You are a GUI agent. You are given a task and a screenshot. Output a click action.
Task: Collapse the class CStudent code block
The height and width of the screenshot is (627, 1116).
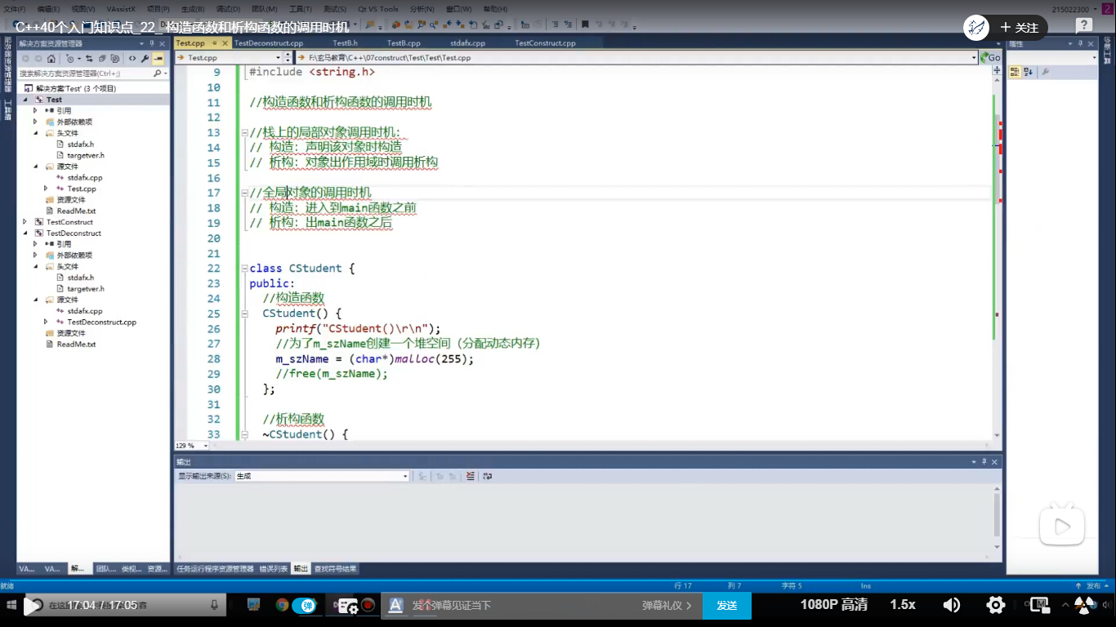(x=243, y=269)
